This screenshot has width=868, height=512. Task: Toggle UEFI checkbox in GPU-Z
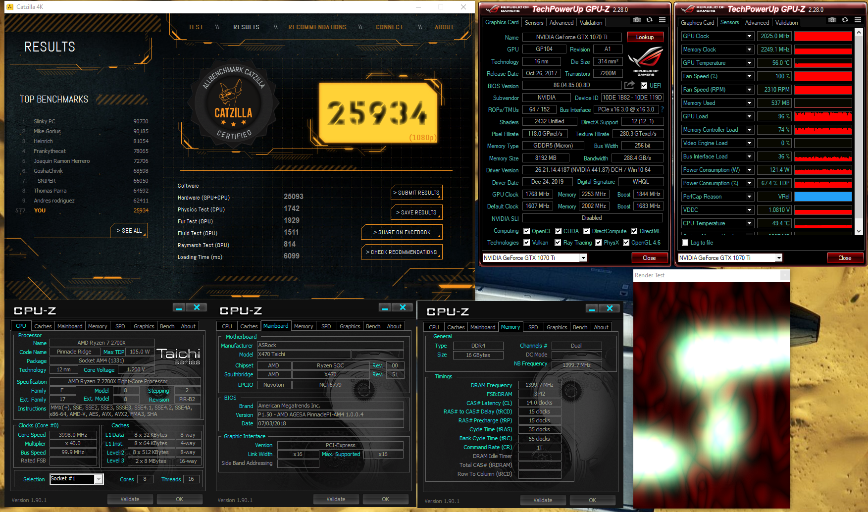tap(644, 86)
